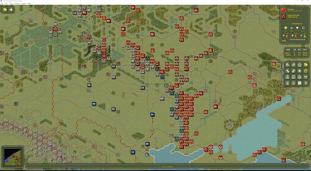This screenshot has height=171, width=311.
Task: Switch to the UNITS vertical tab
Action: (x=283, y=66)
